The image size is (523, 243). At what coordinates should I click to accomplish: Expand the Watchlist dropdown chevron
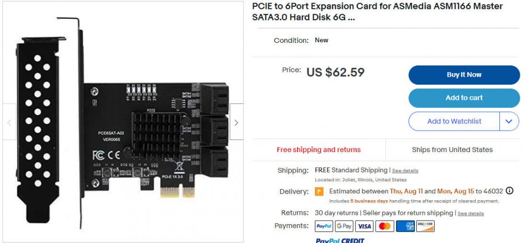[x=509, y=121]
